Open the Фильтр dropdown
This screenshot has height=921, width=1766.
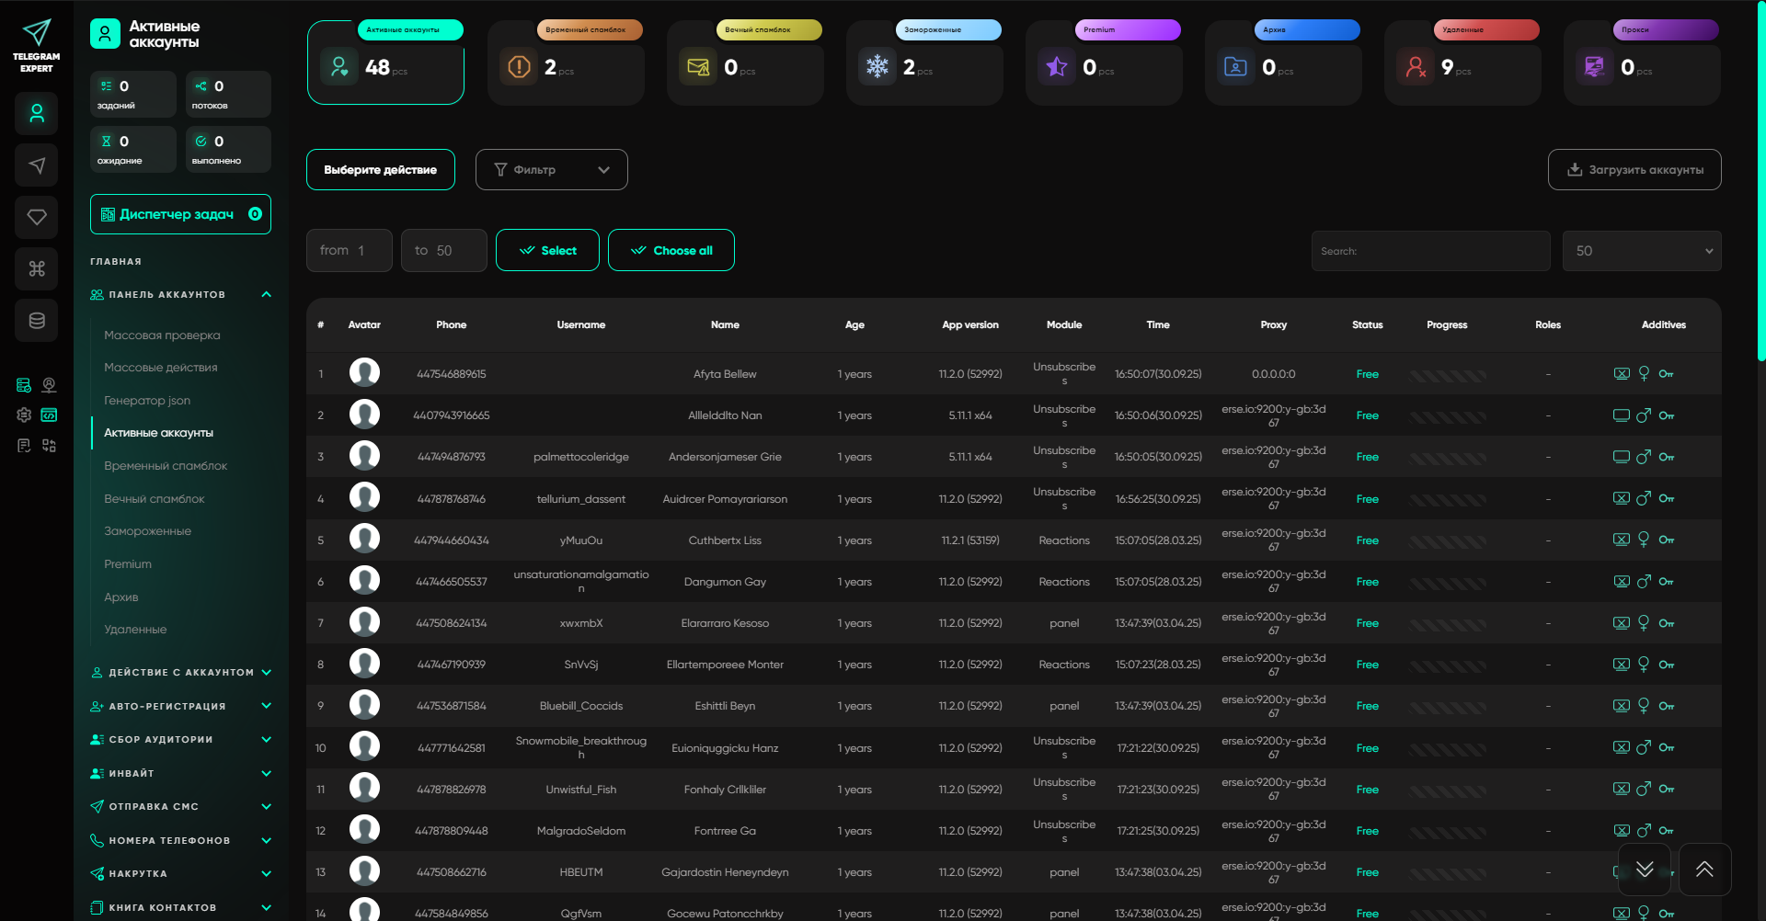[x=551, y=170]
